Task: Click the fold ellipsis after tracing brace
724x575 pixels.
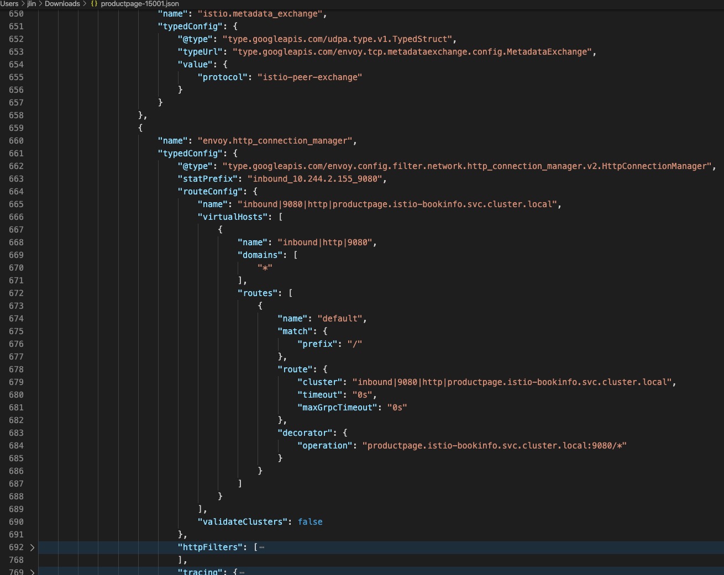Action: [x=242, y=572]
